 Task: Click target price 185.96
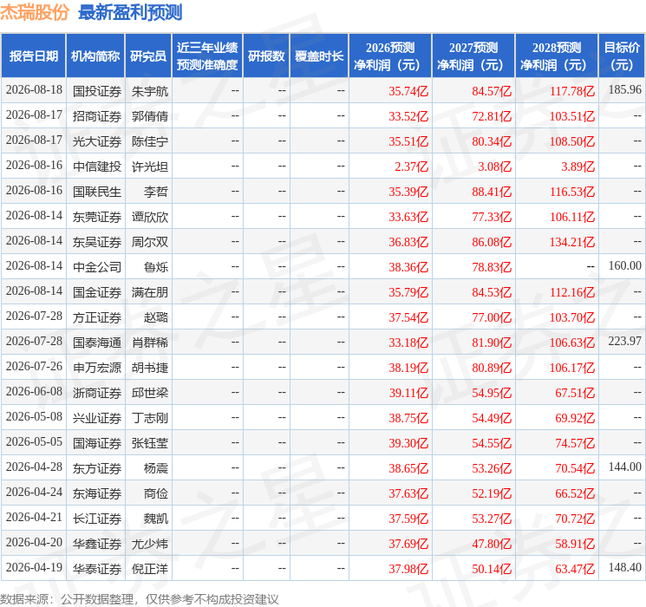pos(625,90)
